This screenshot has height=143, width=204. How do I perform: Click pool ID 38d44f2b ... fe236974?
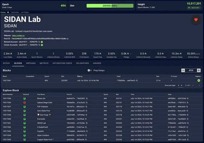coord(76,135)
